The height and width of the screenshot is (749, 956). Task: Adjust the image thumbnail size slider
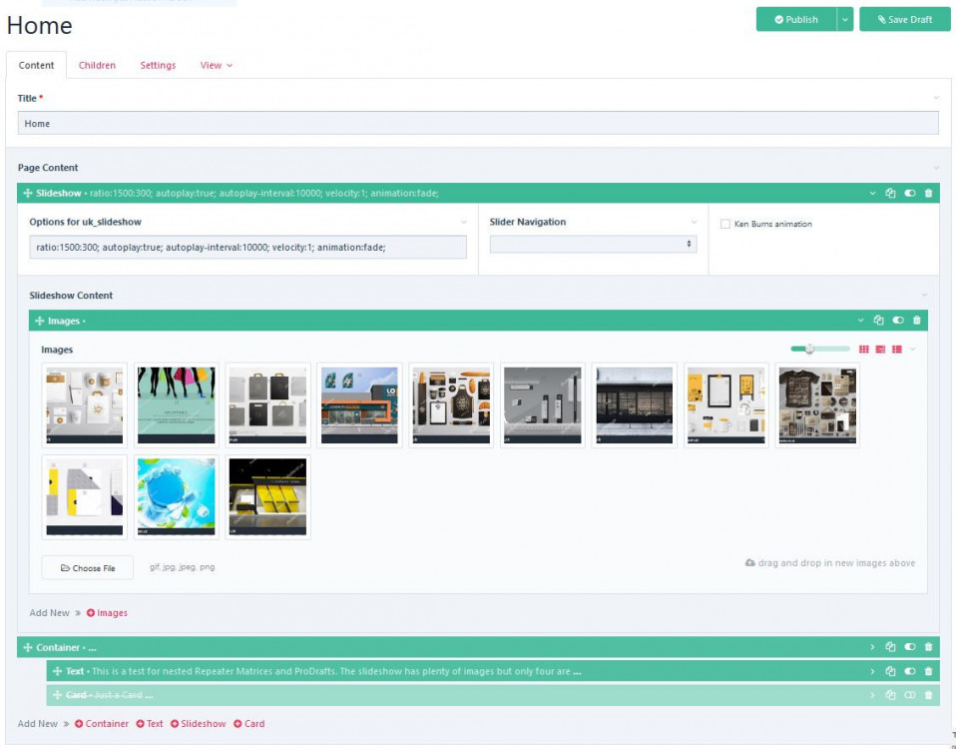(x=809, y=350)
